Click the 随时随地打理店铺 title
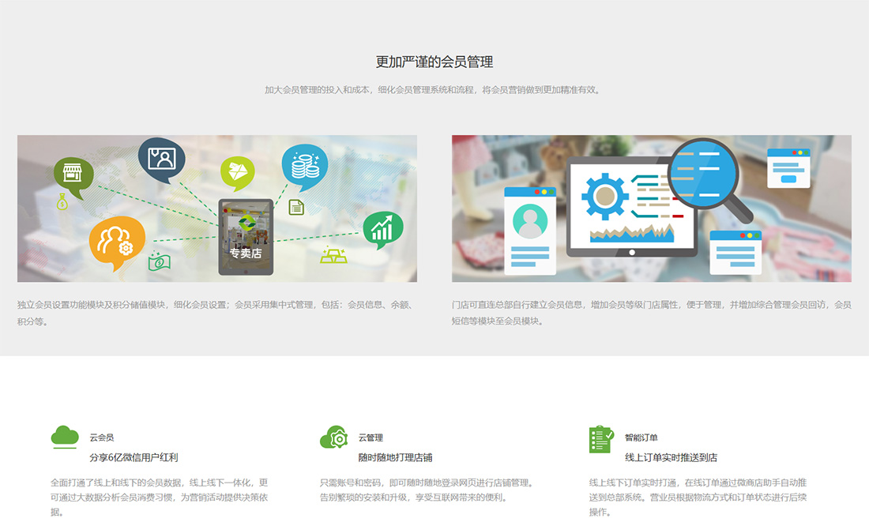The image size is (869, 522). pos(395,458)
